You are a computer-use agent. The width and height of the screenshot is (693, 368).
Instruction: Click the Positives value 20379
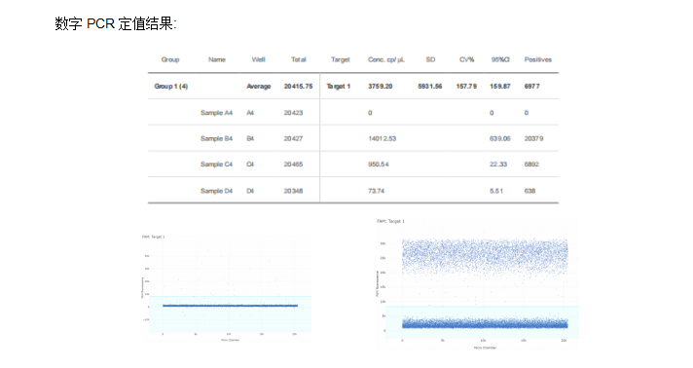tap(534, 138)
